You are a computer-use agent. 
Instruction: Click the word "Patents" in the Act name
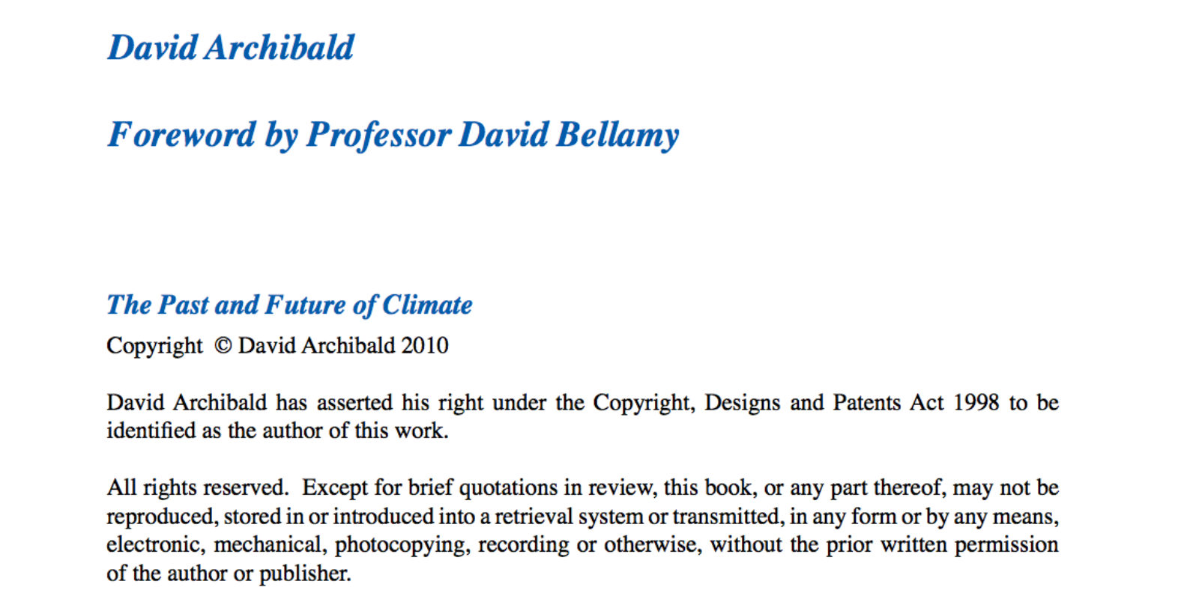pos(866,403)
